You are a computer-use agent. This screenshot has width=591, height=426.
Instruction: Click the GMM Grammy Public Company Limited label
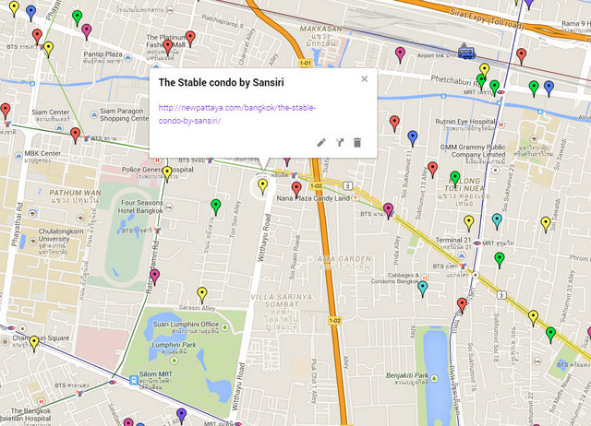473,151
